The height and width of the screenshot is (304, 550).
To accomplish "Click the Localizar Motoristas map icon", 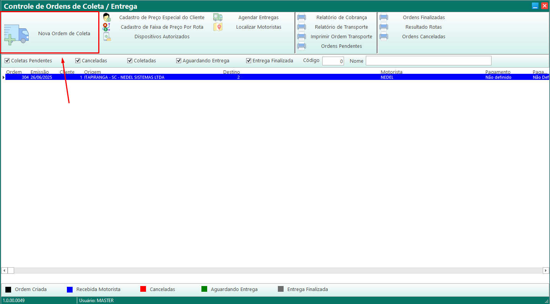I will coord(218,27).
